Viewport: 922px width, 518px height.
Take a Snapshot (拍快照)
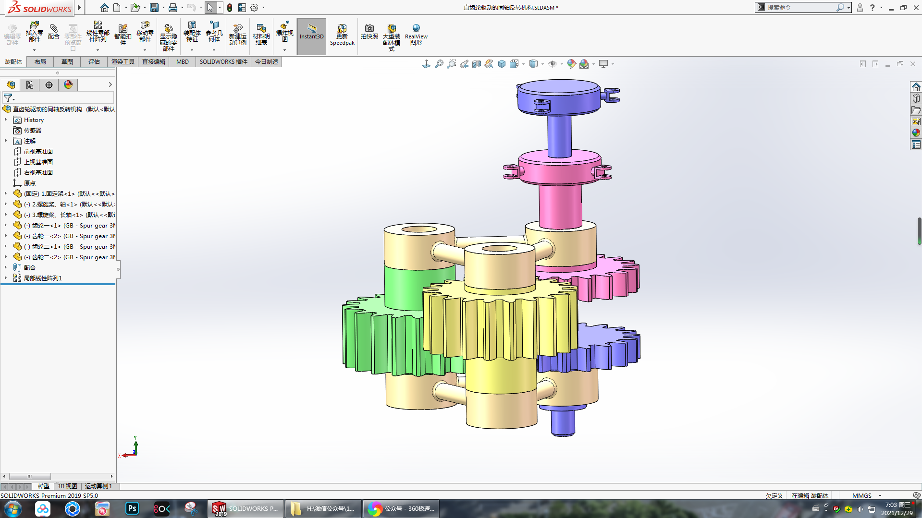pos(369,32)
